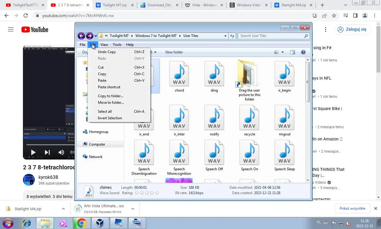381x229 pixels.
Task: Select the Speech Misrecognition WAV file
Action: pyautogui.click(x=179, y=158)
